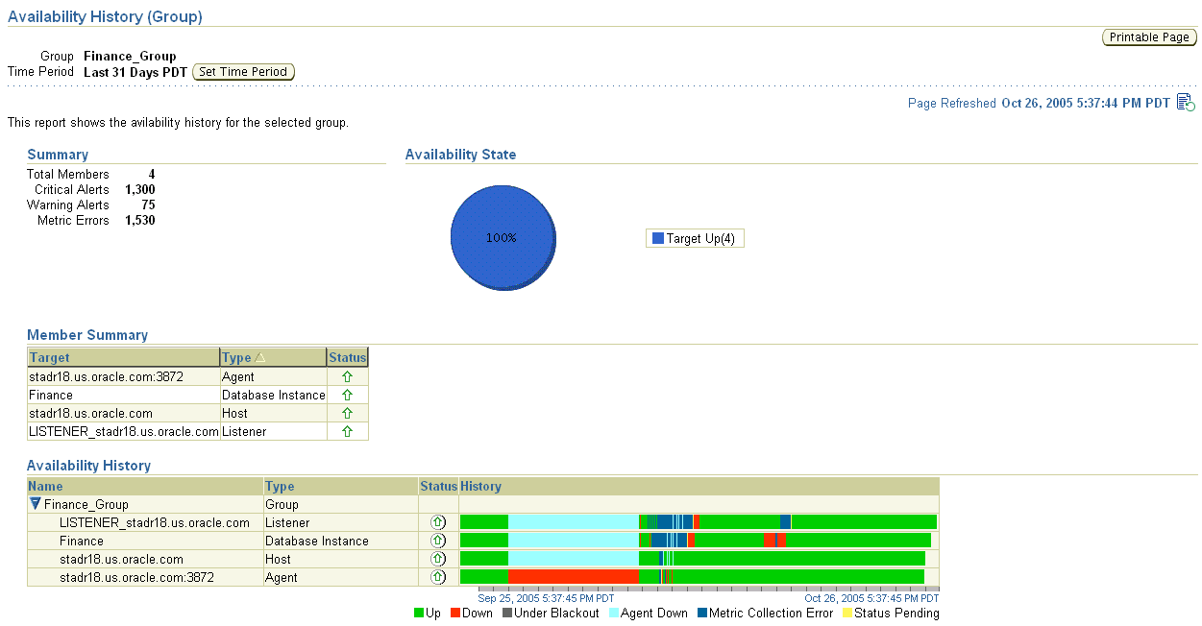
Task: Click the 100% slice of the Availability State pie
Action: click(x=503, y=237)
